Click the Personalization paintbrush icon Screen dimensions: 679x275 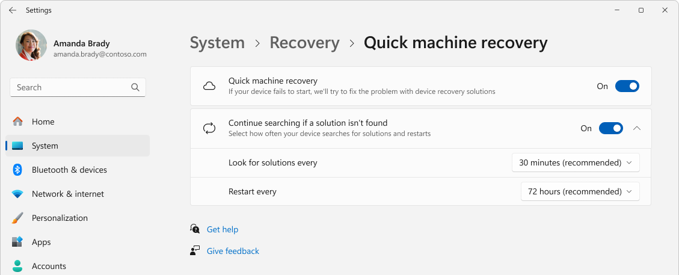(x=17, y=218)
